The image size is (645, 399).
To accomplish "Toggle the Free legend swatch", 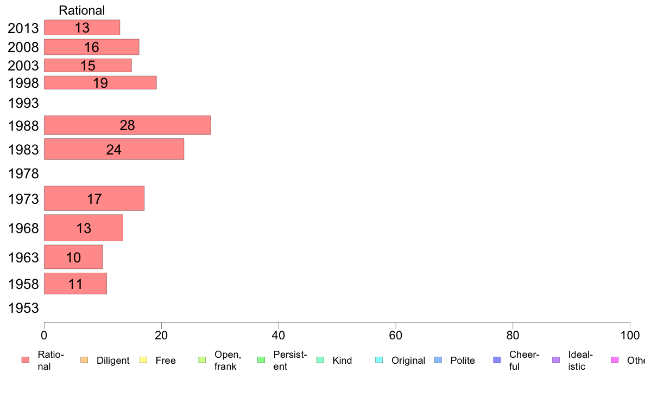I will (x=143, y=360).
